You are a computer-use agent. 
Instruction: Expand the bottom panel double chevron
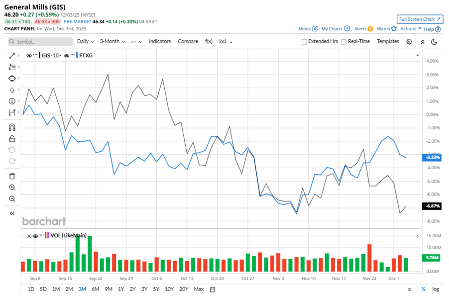[410, 290]
